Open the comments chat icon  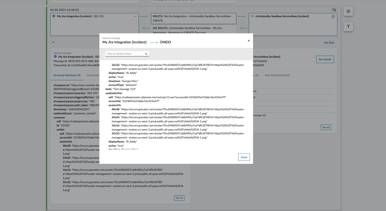[334, 10]
